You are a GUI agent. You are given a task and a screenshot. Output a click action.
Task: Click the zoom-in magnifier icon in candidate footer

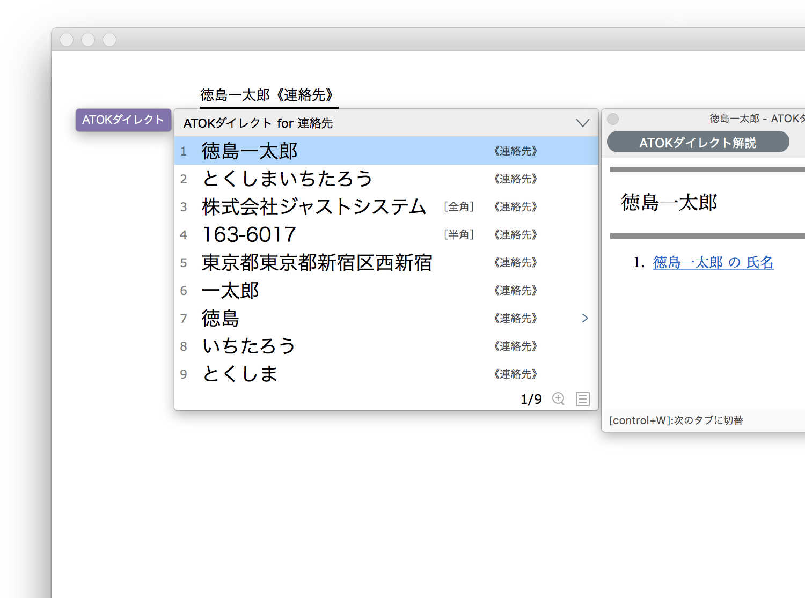558,398
